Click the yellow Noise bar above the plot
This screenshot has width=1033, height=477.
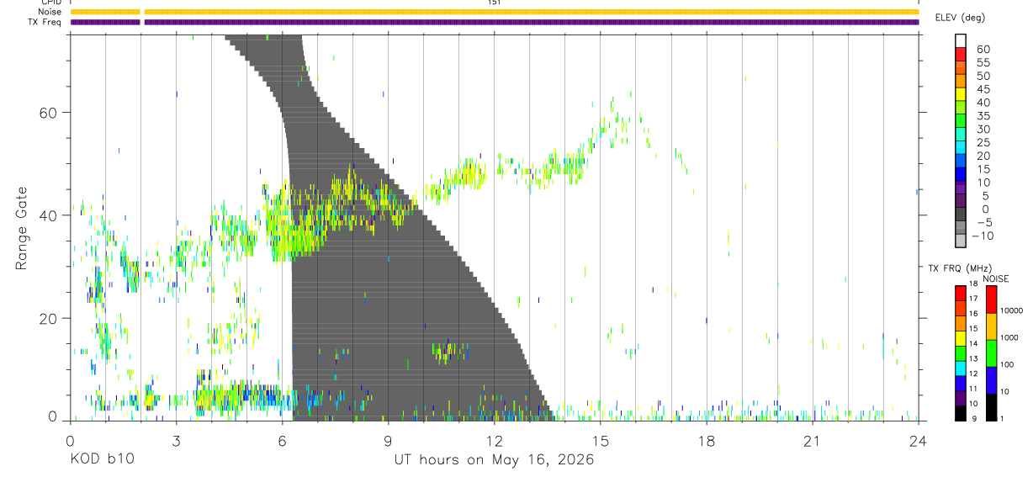pyautogui.click(x=495, y=12)
